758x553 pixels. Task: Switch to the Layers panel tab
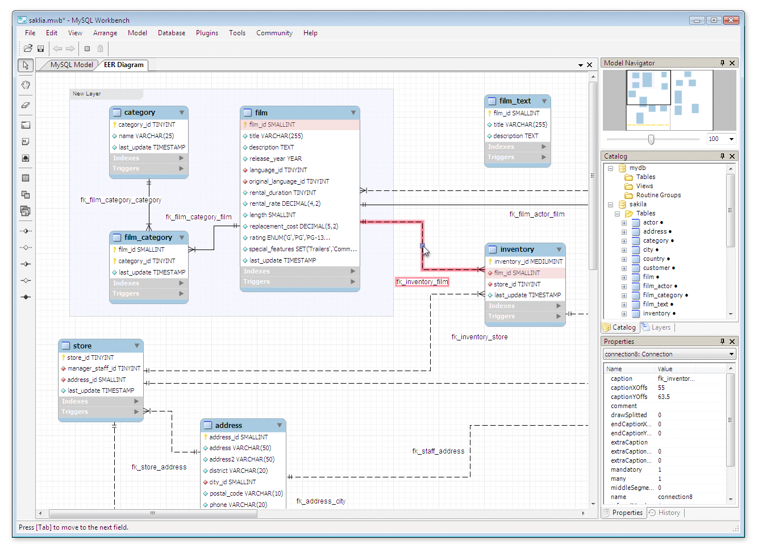click(x=656, y=327)
